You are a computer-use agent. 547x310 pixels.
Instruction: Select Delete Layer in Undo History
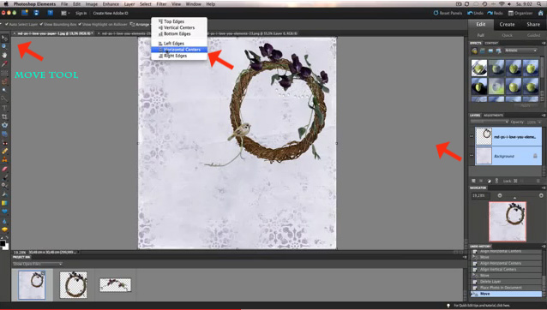(x=506, y=282)
